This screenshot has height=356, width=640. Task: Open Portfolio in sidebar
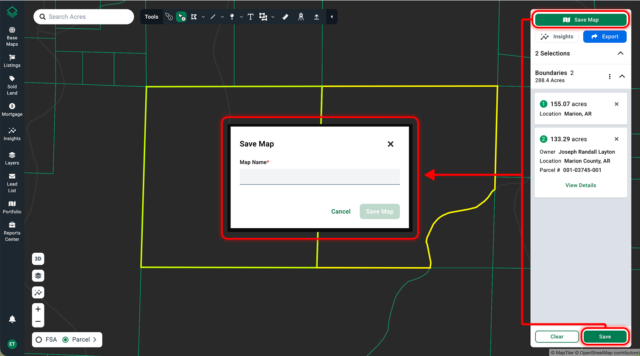click(12, 207)
